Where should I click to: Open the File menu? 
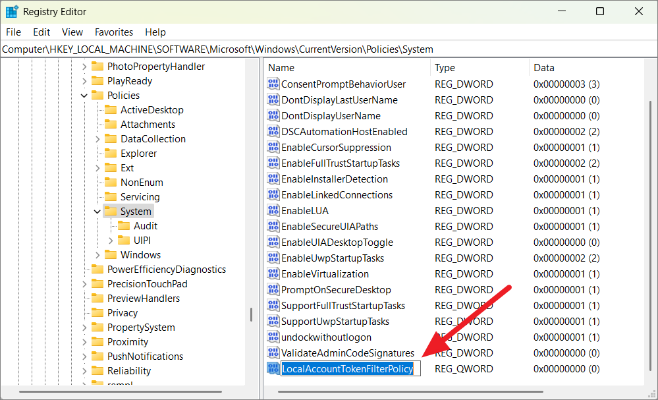(13, 32)
